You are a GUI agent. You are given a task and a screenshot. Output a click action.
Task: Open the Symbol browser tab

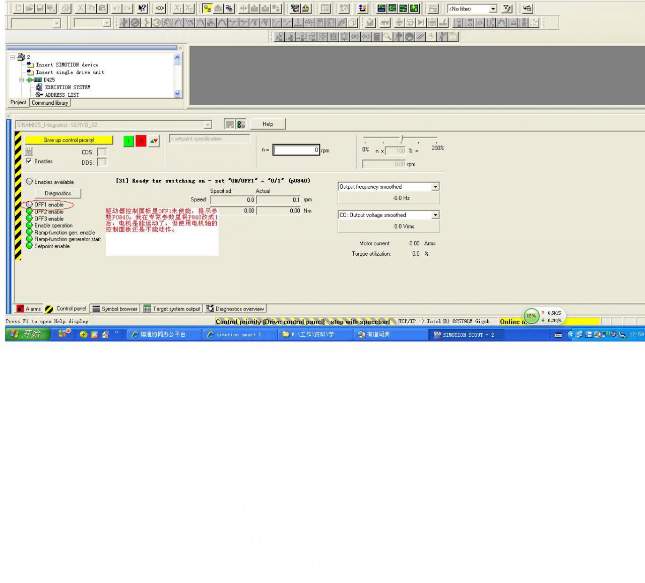(115, 309)
